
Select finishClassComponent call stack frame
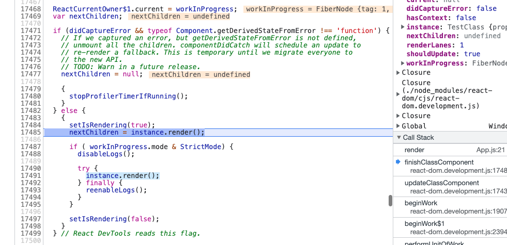click(x=450, y=166)
